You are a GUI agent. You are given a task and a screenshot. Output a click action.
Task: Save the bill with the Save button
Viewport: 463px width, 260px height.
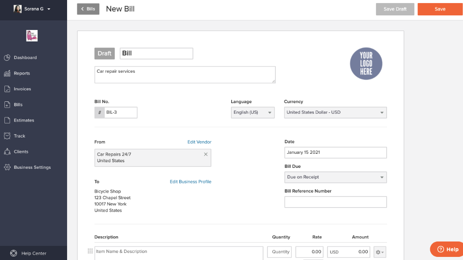click(x=440, y=9)
